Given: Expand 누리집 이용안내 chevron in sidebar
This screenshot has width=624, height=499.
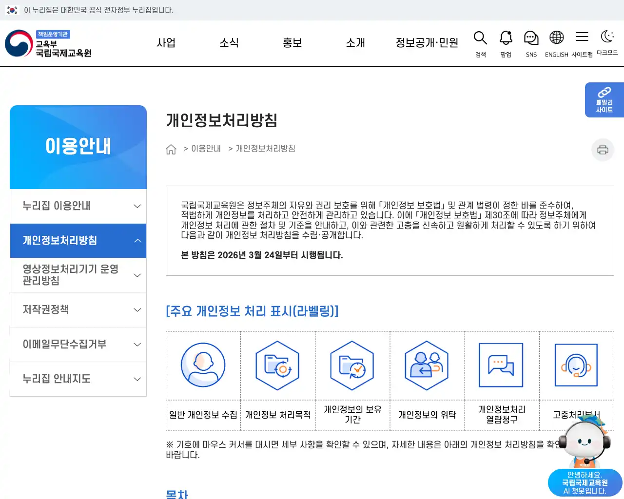Looking at the screenshot, I should click(137, 206).
